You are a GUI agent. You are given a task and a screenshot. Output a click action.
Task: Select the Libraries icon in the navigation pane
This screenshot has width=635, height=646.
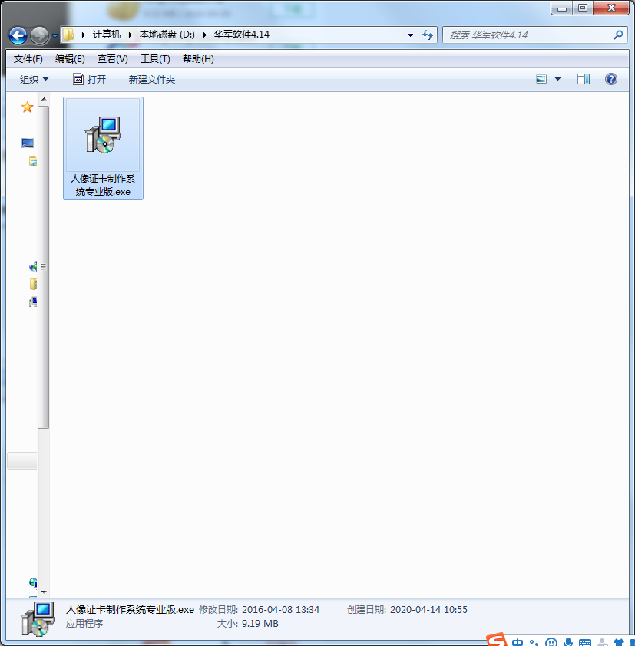(33, 161)
